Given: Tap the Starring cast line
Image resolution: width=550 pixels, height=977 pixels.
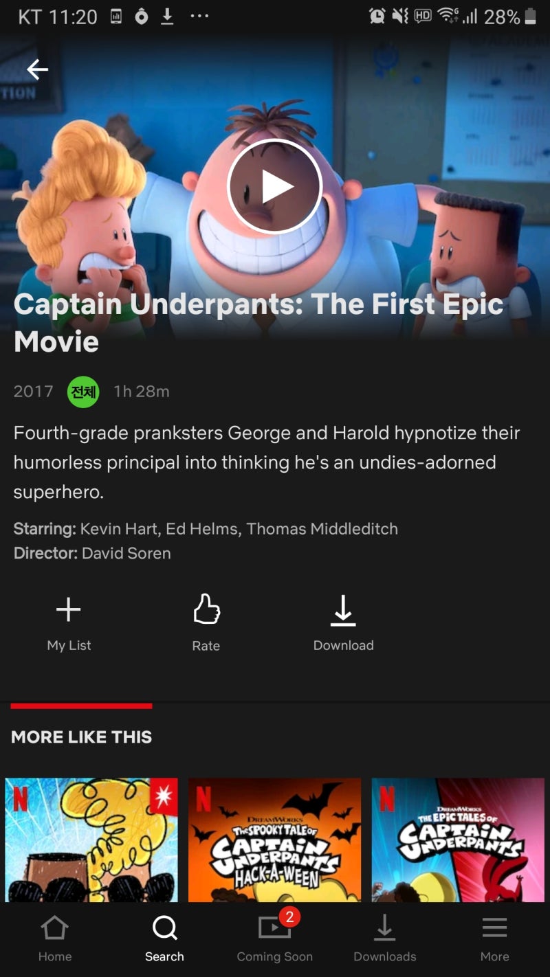Looking at the screenshot, I should pyautogui.click(x=206, y=529).
